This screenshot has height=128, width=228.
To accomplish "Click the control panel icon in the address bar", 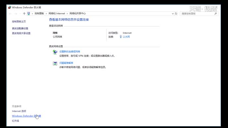I will point(29,13).
